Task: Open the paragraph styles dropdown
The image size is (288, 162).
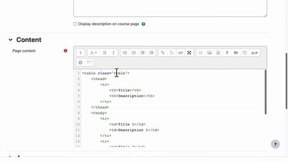Action: point(94,53)
